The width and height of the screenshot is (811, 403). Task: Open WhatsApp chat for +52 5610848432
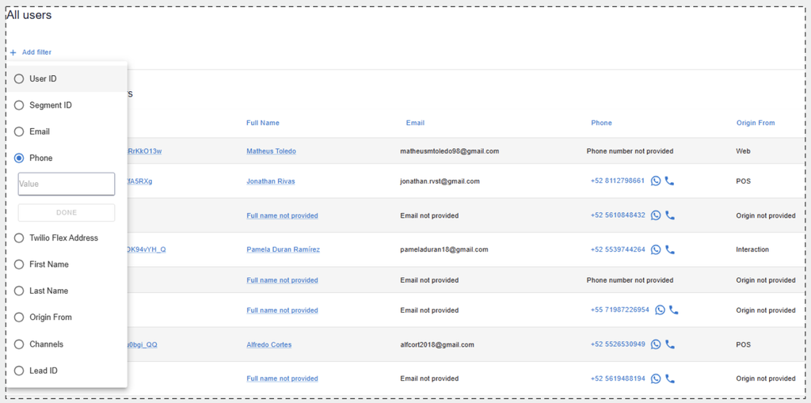(656, 215)
